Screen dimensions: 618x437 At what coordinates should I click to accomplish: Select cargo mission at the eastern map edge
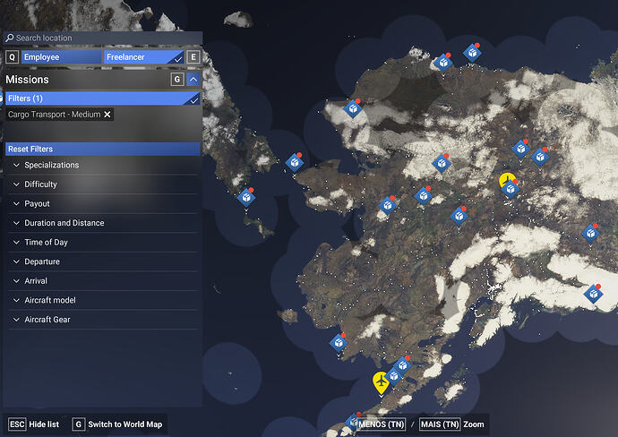(x=590, y=234)
